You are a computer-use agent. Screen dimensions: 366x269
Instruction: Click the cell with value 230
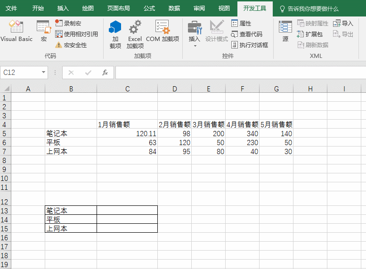(x=242, y=142)
